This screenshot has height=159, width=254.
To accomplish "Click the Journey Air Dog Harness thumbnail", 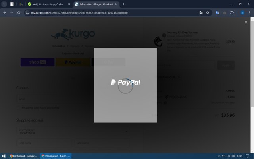I will (158, 41).
